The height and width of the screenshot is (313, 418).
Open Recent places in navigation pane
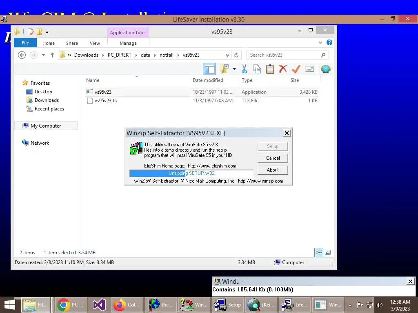point(49,108)
